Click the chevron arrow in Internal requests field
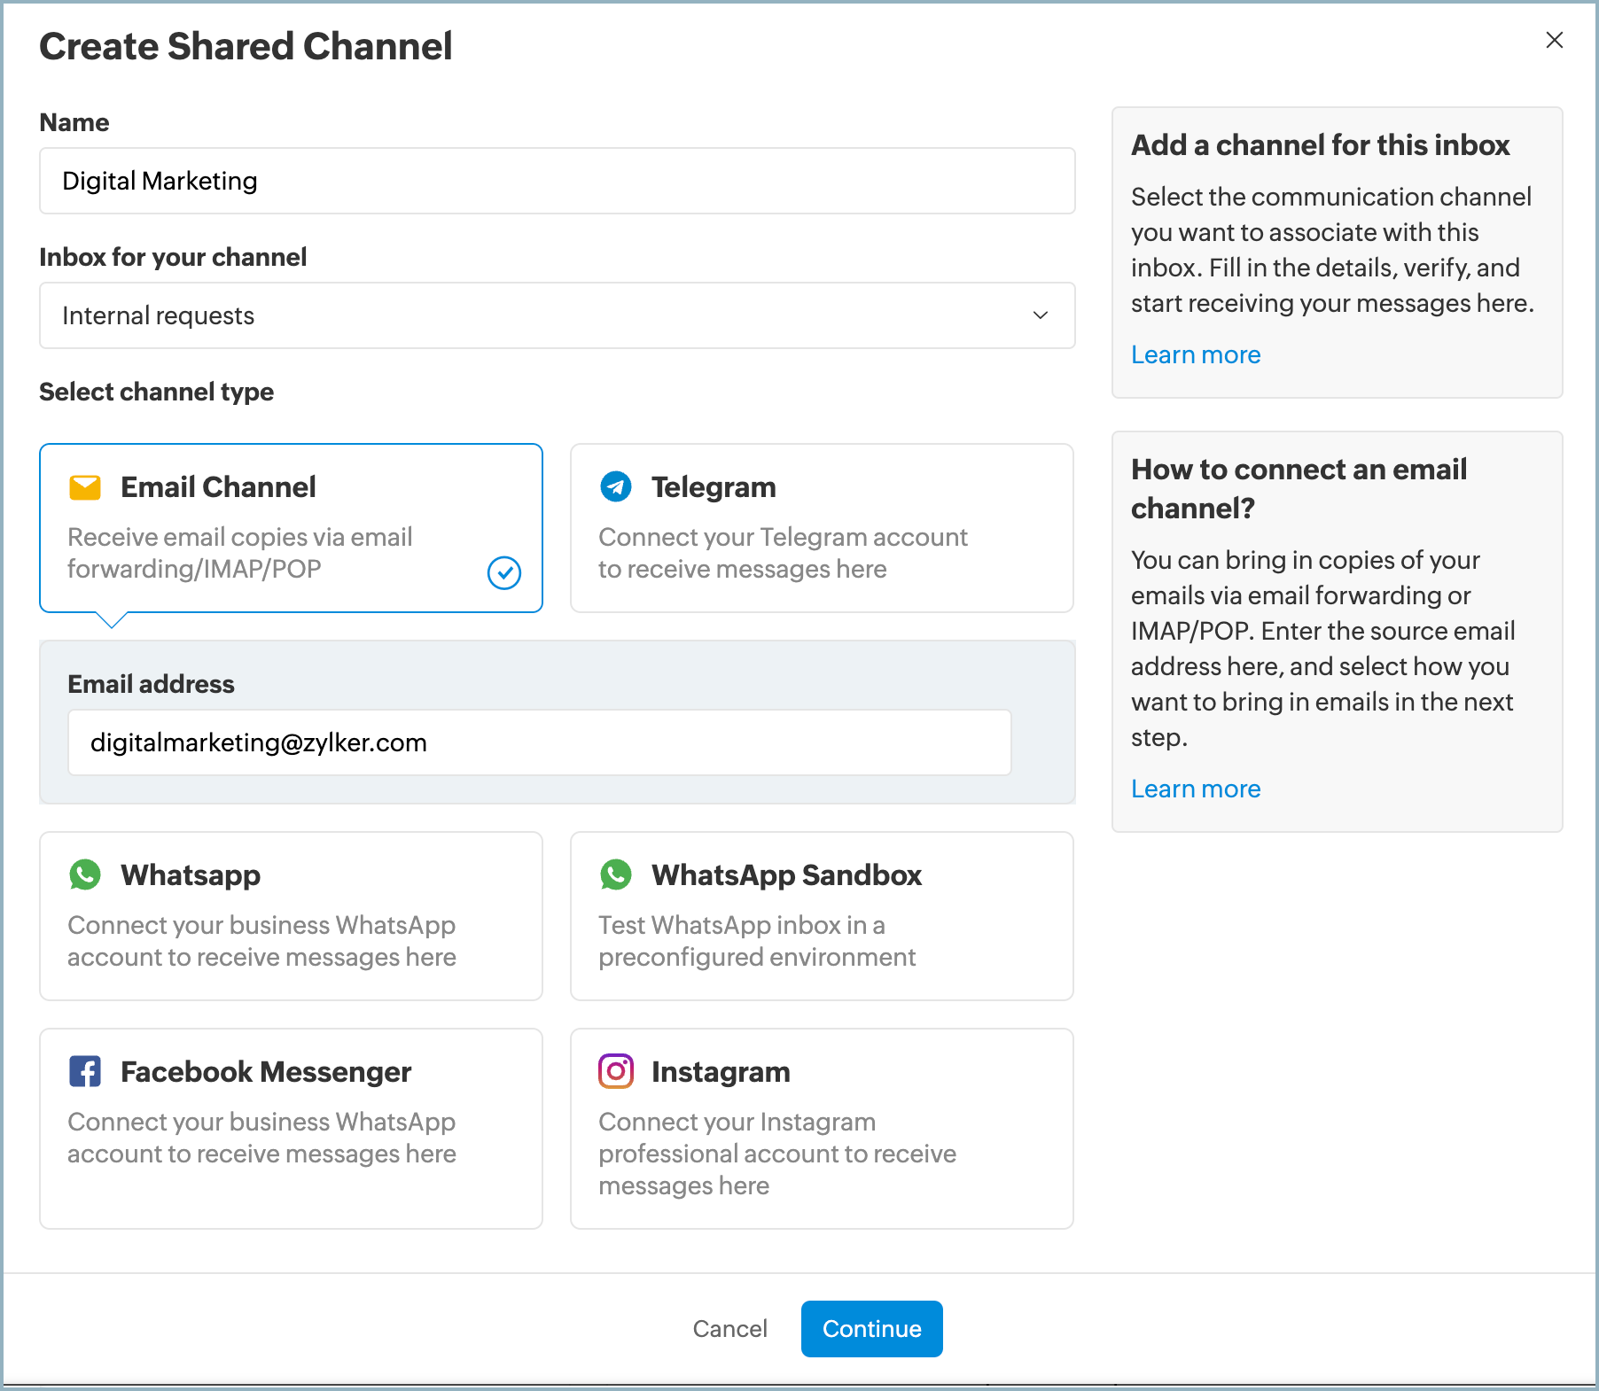This screenshot has height=1391, width=1599. [x=1041, y=315]
